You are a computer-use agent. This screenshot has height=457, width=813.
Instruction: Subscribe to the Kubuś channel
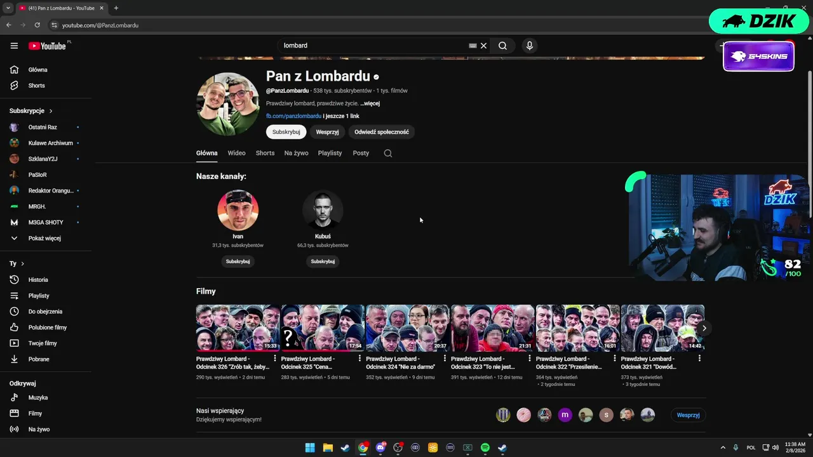click(x=323, y=262)
